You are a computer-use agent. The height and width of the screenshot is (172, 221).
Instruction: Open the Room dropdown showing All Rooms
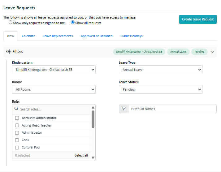tap(54, 89)
